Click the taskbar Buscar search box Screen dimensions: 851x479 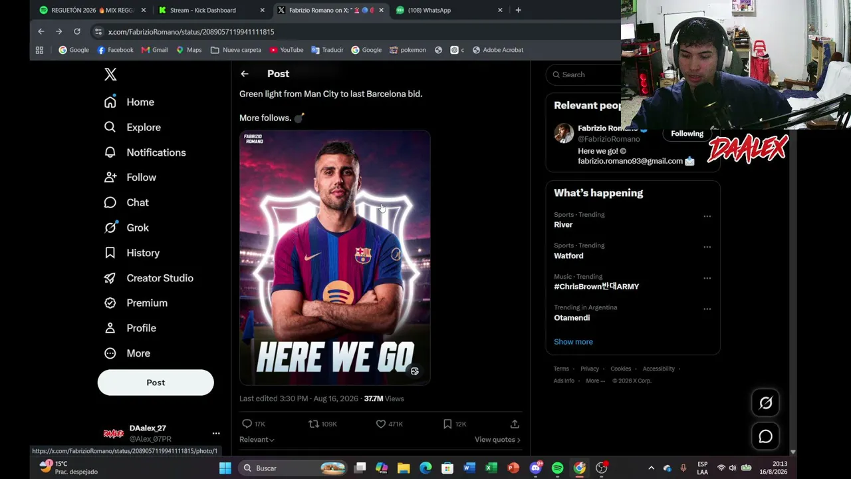(292, 468)
